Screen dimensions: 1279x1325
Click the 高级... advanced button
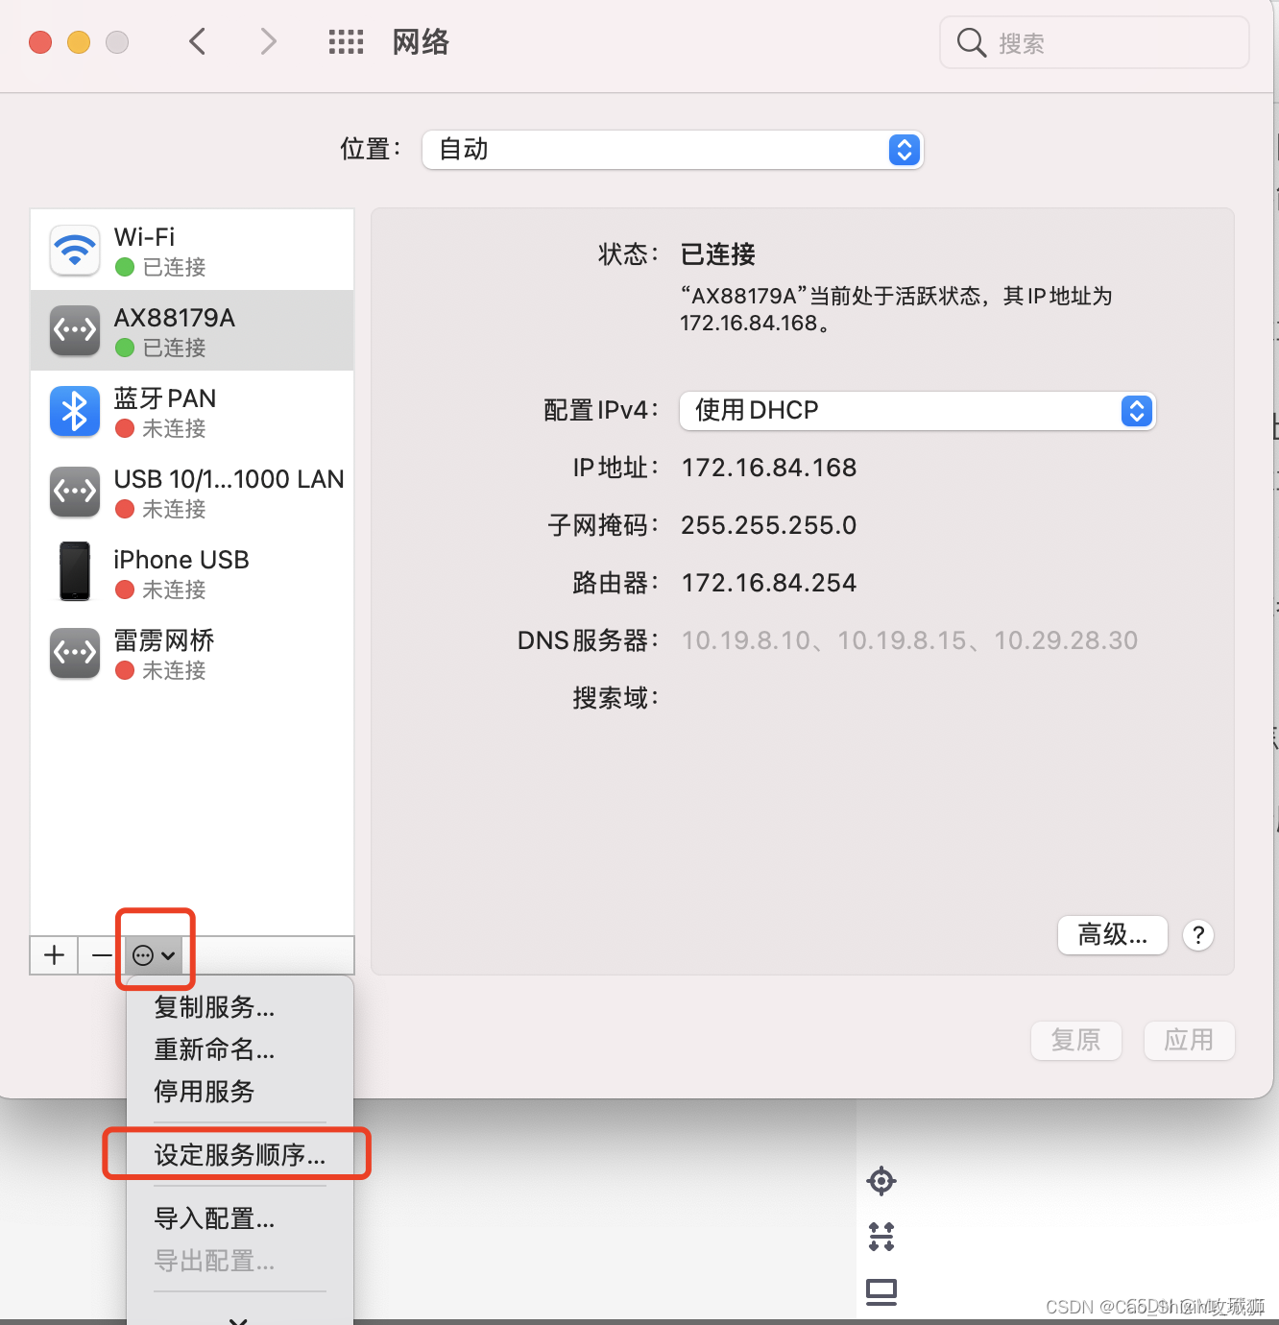click(1113, 934)
